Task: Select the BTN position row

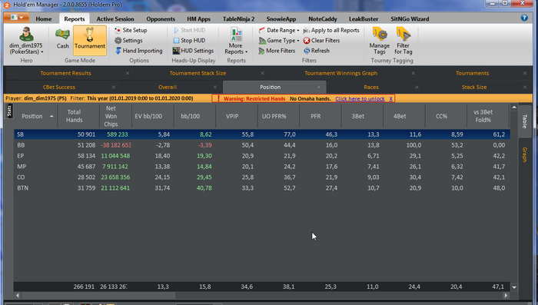Action: point(262,188)
